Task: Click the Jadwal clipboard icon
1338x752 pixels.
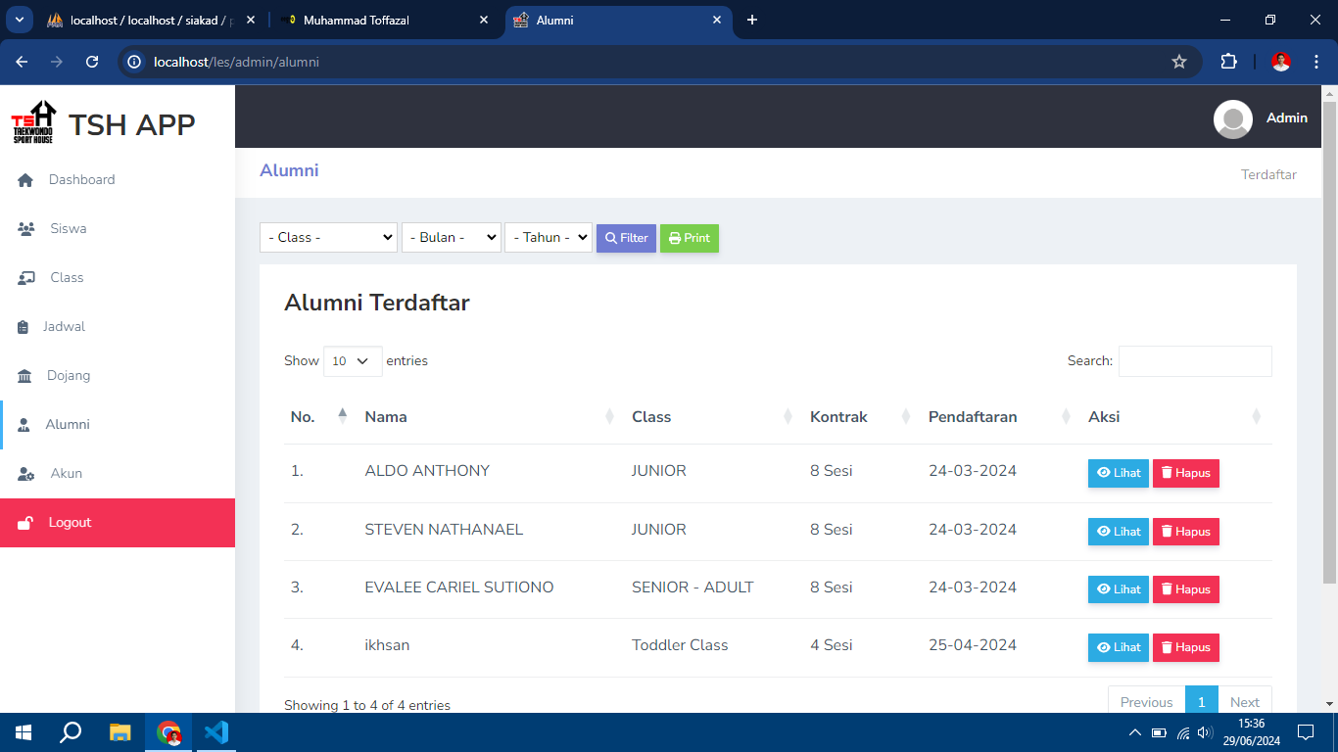Action: click(x=24, y=327)
